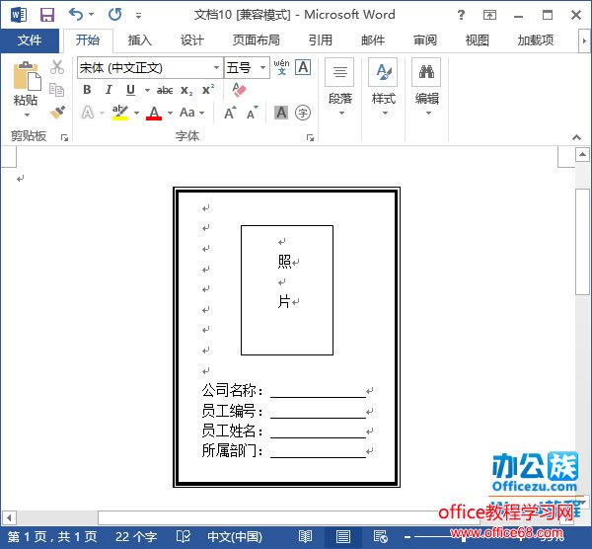Image resolution: width=592 pixels, height=549 pixels.
Task: Switch to Print Layout view icon
Action: (x=342, y=536)
